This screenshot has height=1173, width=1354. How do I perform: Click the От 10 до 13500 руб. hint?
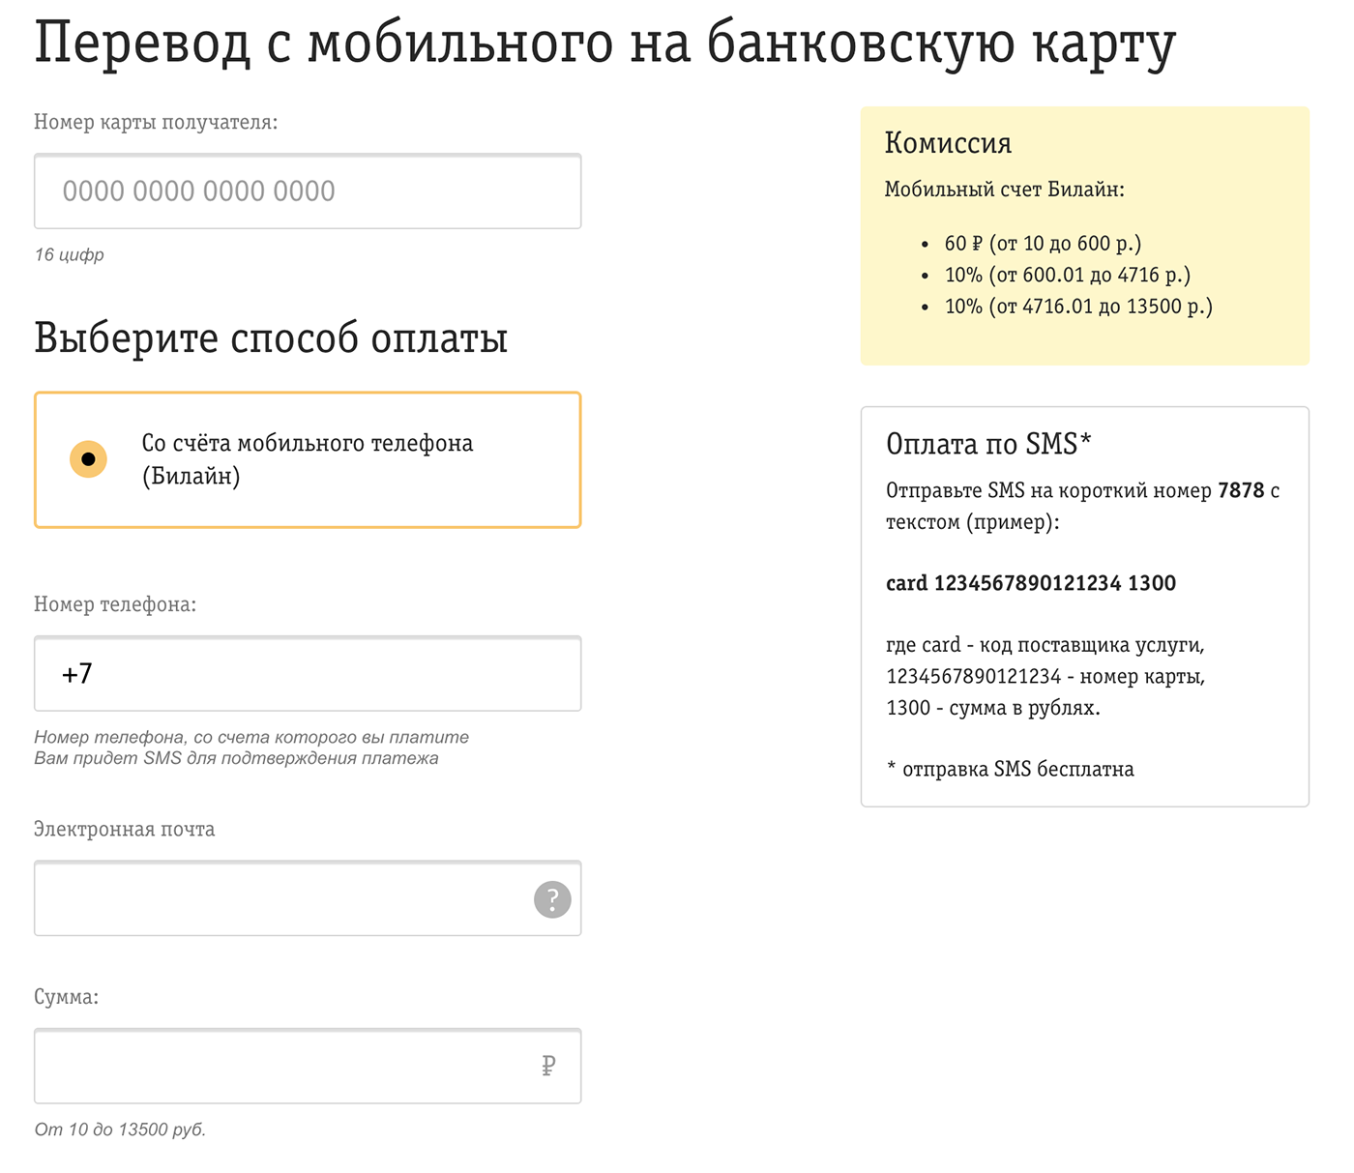(x=121, y=1129)
